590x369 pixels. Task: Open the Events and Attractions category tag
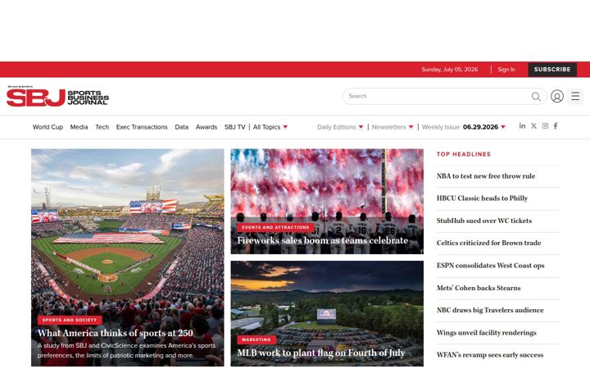point(275,227)
